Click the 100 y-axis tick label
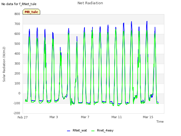The image size is (181, 136). tap(17, 83)
